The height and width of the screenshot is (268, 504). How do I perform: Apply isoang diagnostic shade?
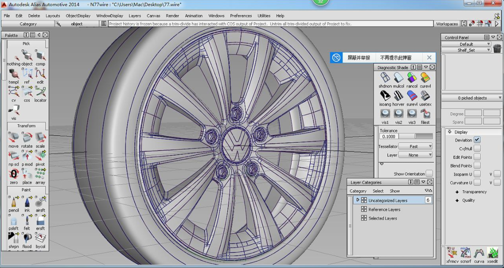point(385,98)
